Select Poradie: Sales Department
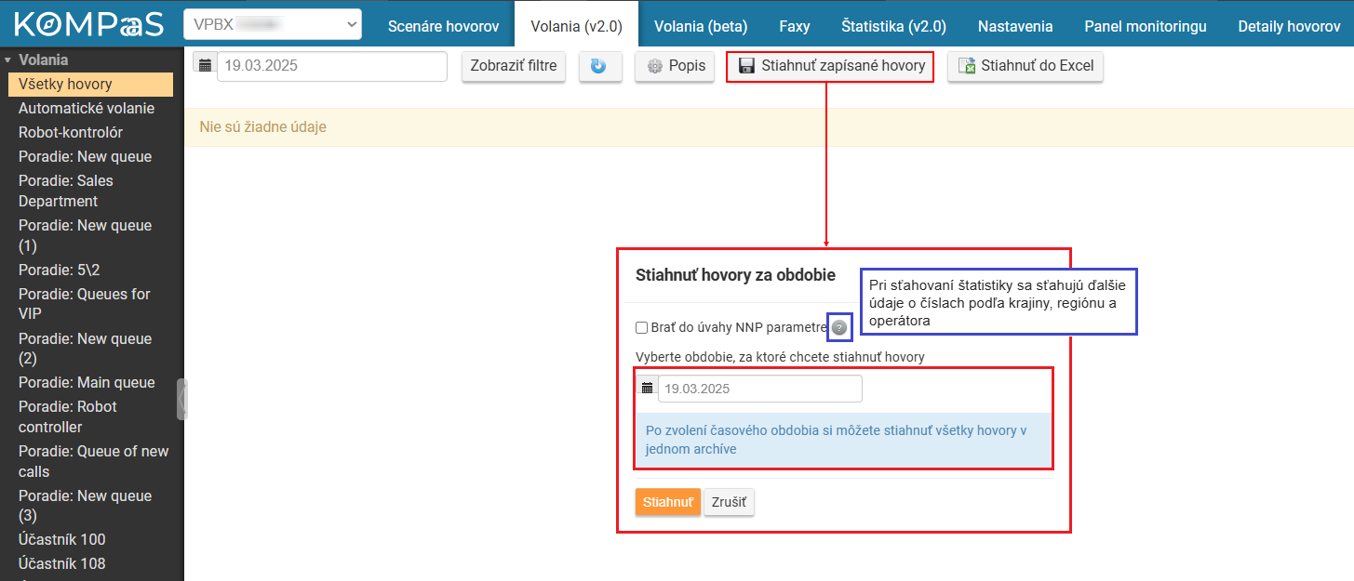Image resolution: width=1354 pixels, height=581 pixels. tap(66, 191)
